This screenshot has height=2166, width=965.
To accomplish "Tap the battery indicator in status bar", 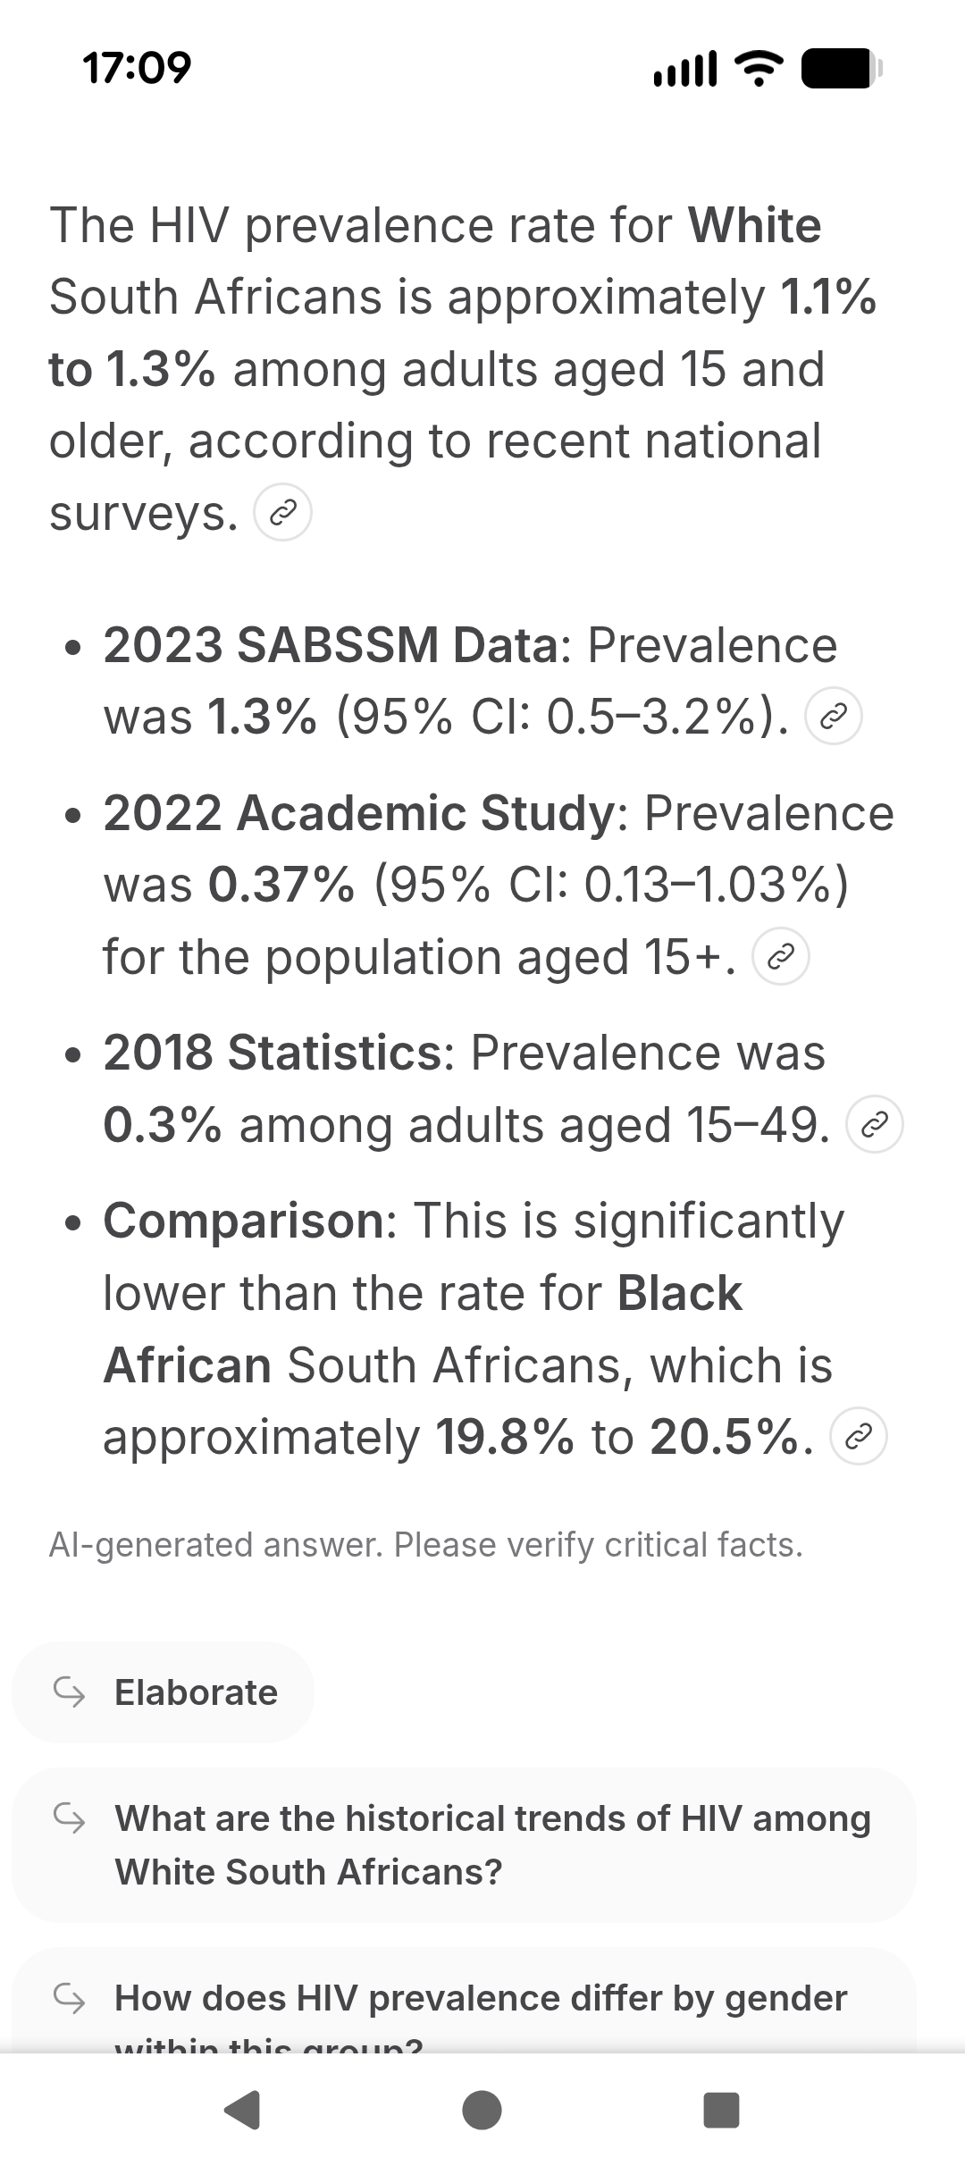I will click(x=842, y=69).
